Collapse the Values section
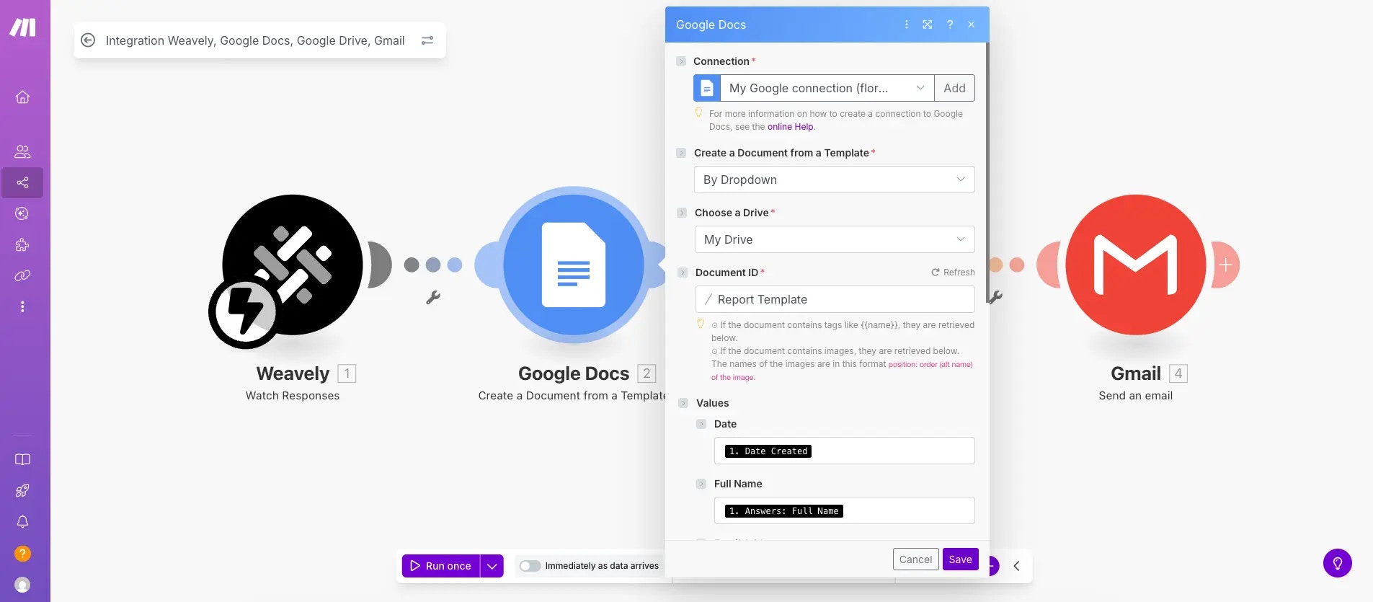This screenshot has width=1373, height=602. tap(683, 403)
